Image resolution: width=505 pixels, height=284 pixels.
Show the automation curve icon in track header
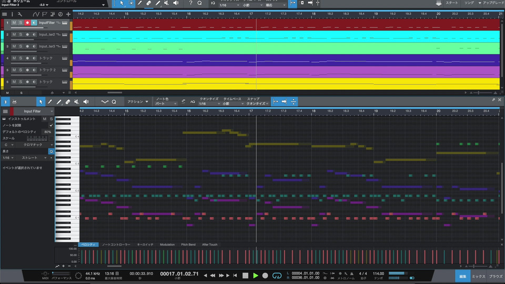point(36,14)
